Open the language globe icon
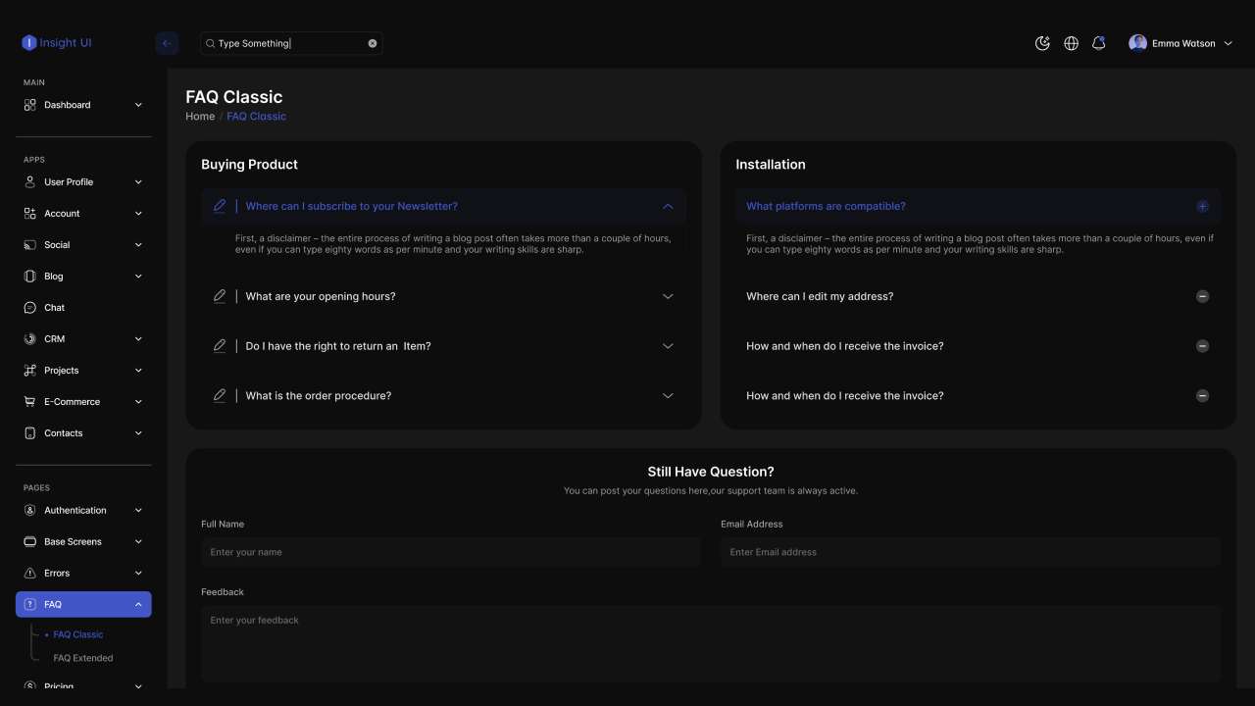 click(1071, 43)
